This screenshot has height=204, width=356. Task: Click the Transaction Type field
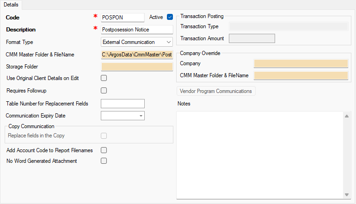(288, 26)
